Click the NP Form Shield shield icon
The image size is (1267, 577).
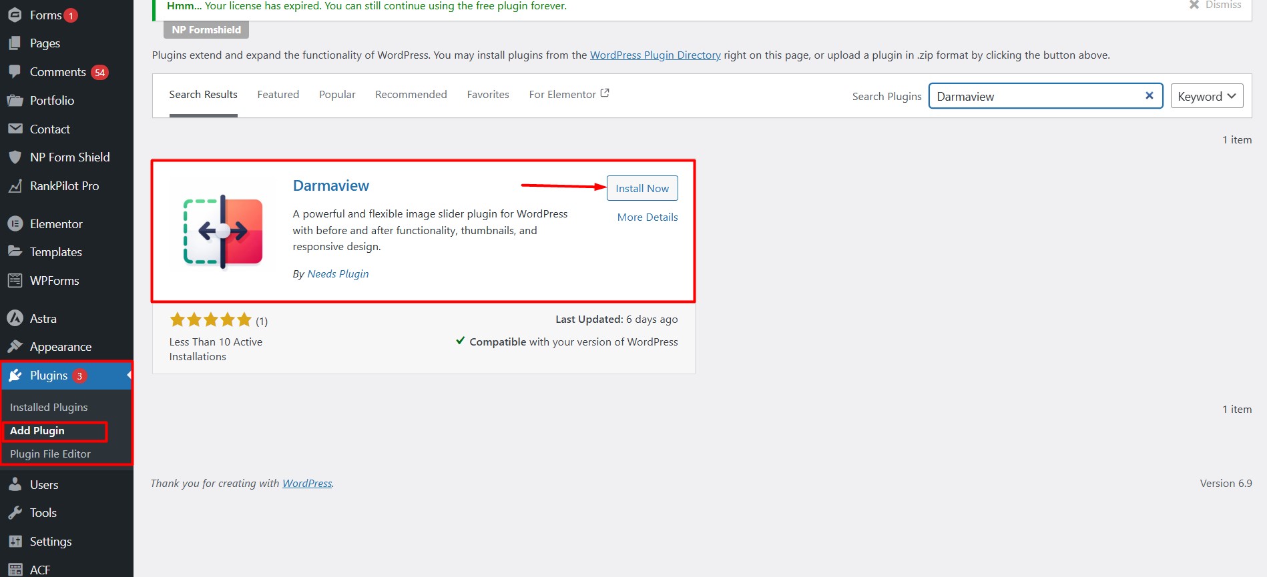click(x=15, y=157)
